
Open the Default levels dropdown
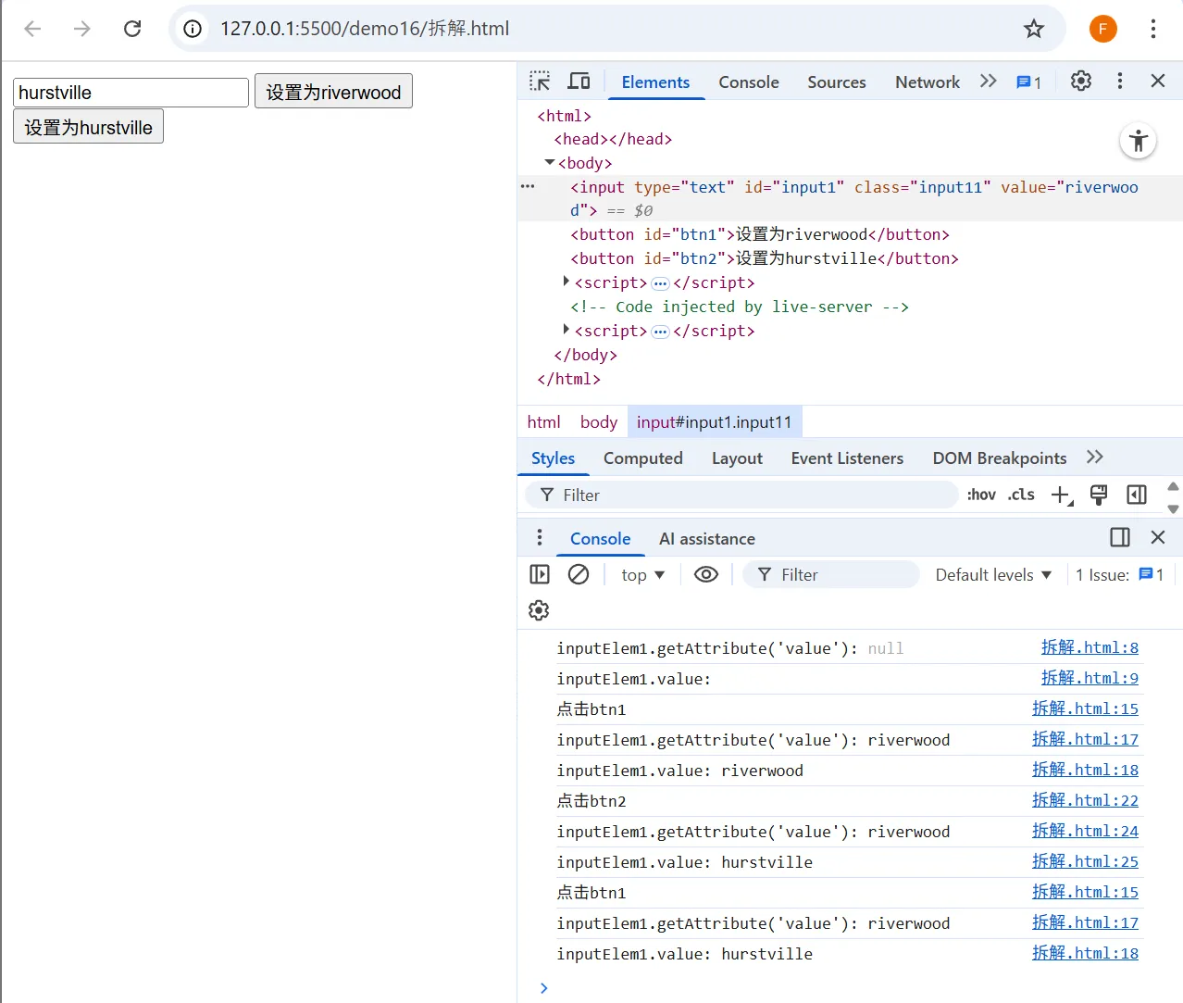(x=992, y=575)
